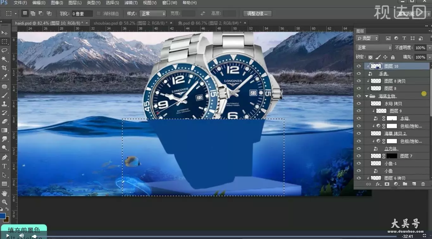Viewport: 432px width, 239px height.
Task: Open the 滤镜(T) menu
Action: click(x=131, y=3)
